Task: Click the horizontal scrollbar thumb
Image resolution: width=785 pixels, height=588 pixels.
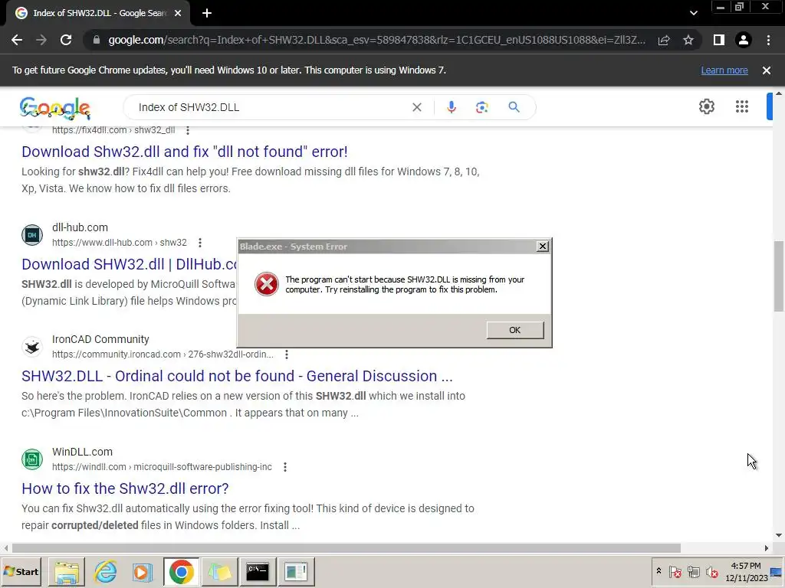Action: (346, 548)
